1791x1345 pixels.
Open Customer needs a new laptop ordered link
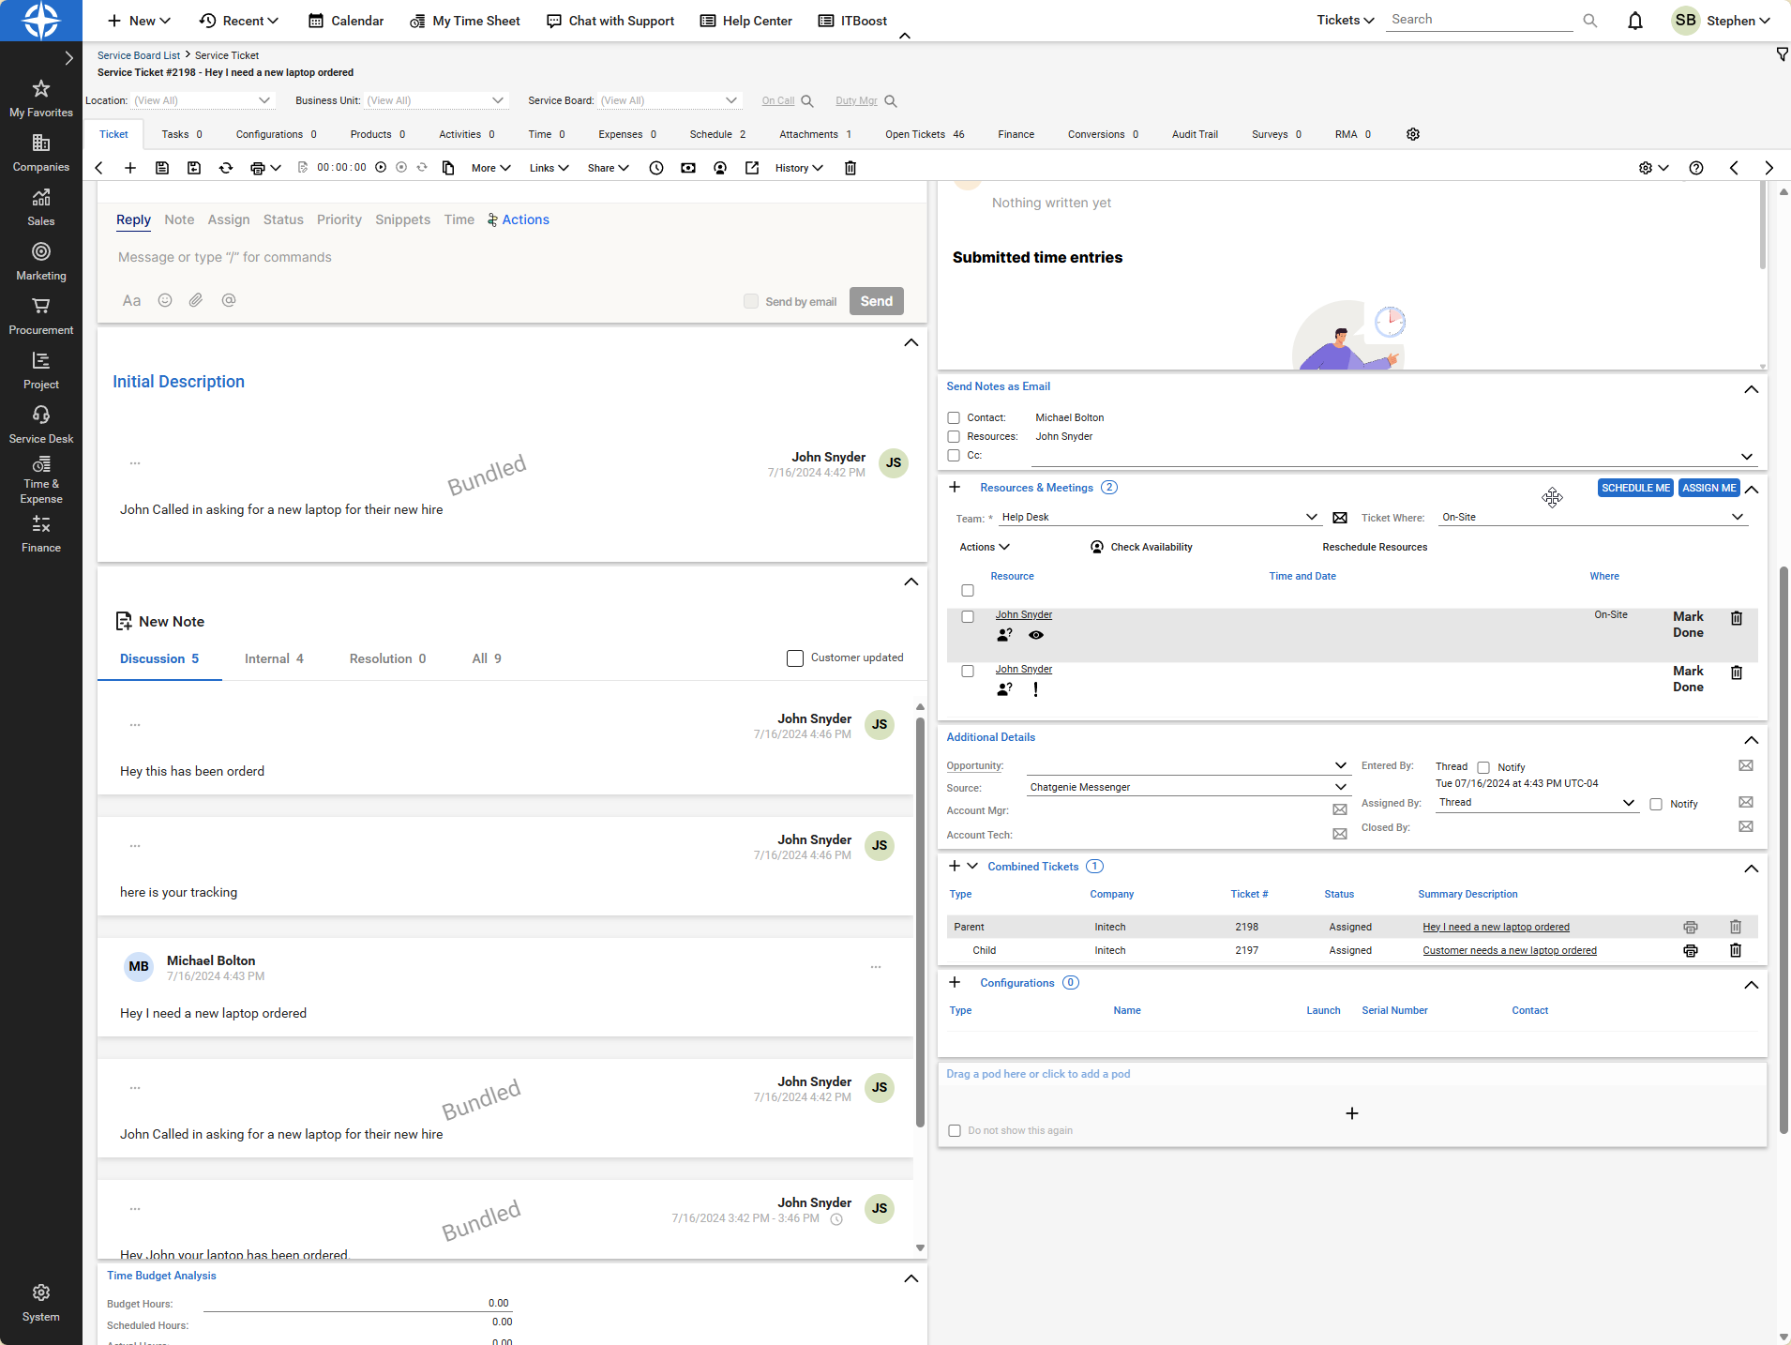coord(1510,950)
